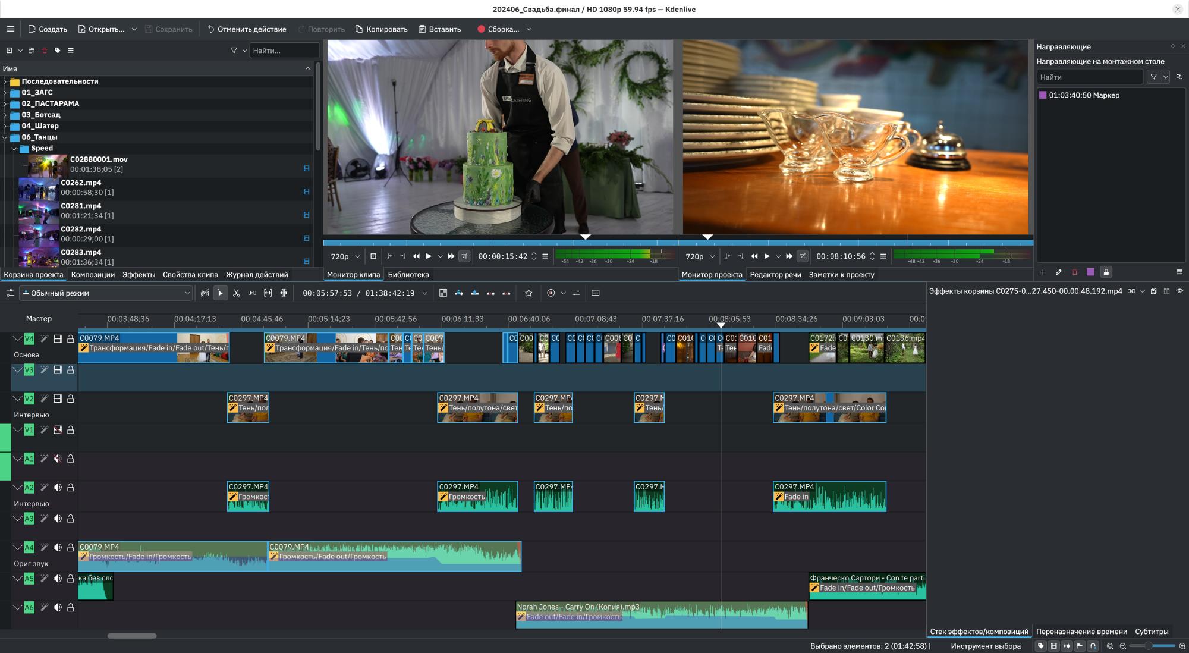Viewport: 1189px width, 653px height.
Task: Expand the 01_ЗАГС folder
Action: coord(5,93)
